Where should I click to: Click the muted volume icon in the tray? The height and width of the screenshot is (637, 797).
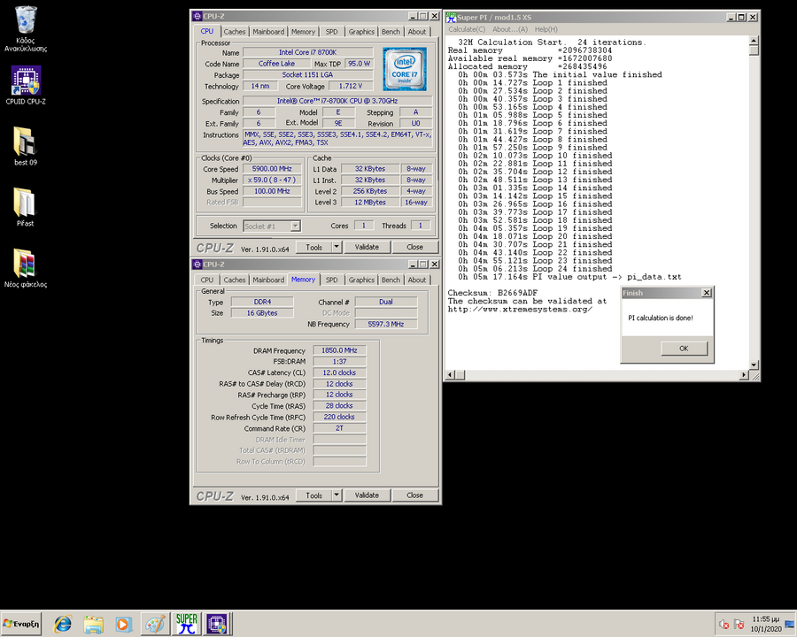click(723, 625)
